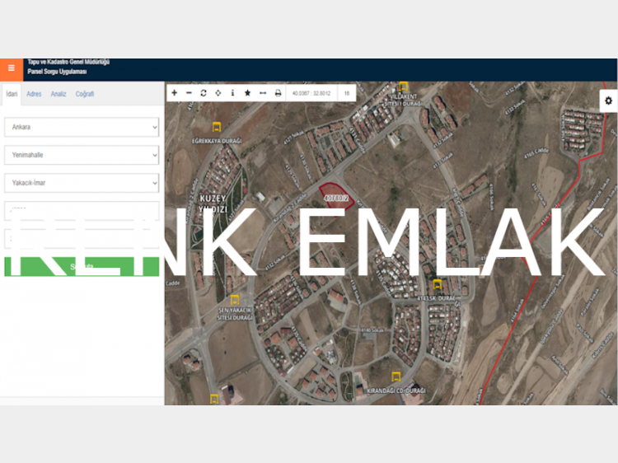Click the print map icon
The image size is (618, 463).
(278, 93)
